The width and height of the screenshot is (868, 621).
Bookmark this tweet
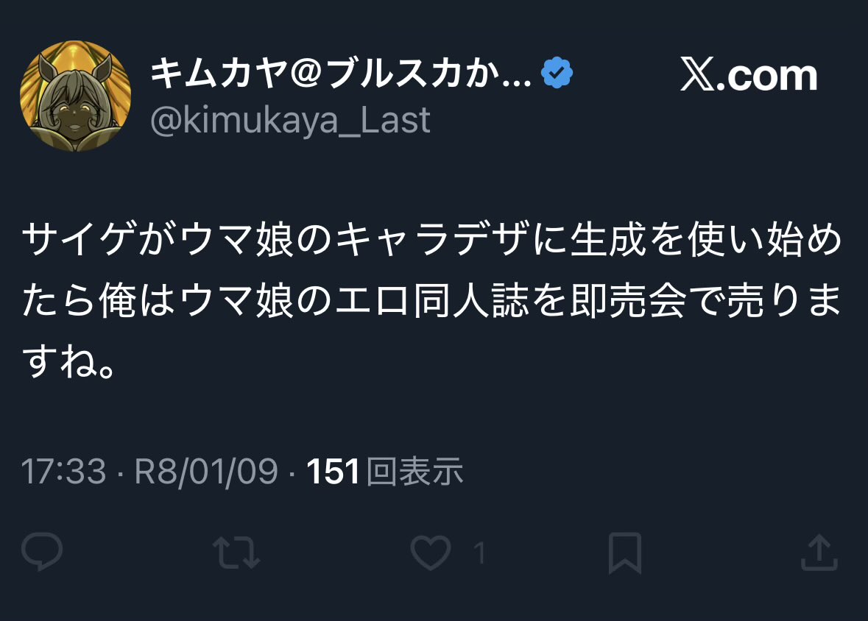625,553
